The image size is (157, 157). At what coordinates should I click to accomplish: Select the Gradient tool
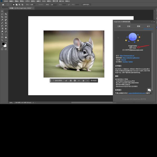(2, 29)
